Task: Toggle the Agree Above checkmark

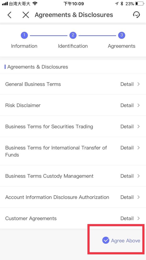Action: (106, 240)
